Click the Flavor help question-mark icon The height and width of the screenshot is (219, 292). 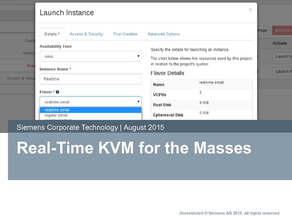pyautogui.click(x=58, y=92)
